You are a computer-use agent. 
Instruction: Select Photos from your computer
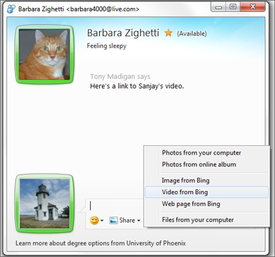tap(207, 153)
